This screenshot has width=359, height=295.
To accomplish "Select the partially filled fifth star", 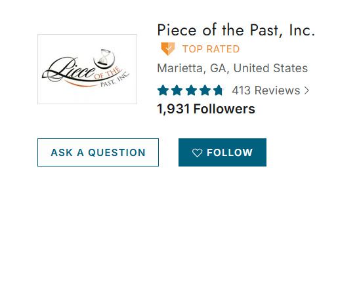I will [x=218, y=90].
